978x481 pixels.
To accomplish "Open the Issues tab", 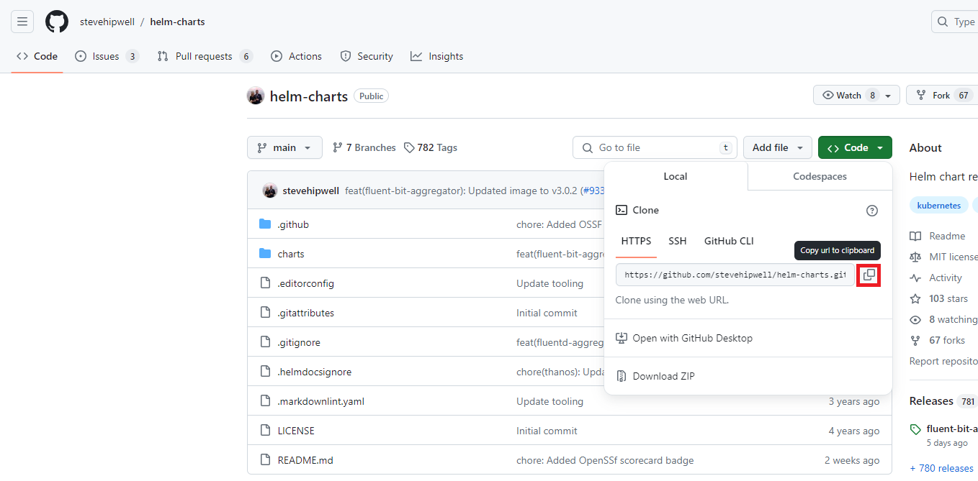I will pos(107,56).
